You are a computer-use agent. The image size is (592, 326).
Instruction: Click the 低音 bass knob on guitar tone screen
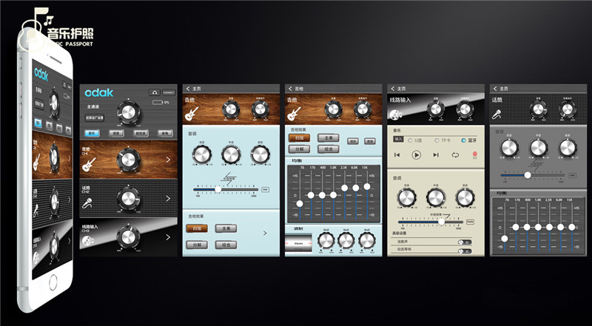tap(201, 154)
